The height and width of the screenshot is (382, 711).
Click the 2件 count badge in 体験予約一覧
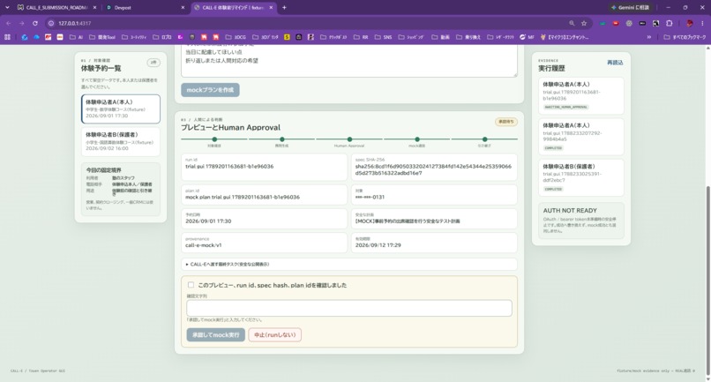(x=153, y=62)
